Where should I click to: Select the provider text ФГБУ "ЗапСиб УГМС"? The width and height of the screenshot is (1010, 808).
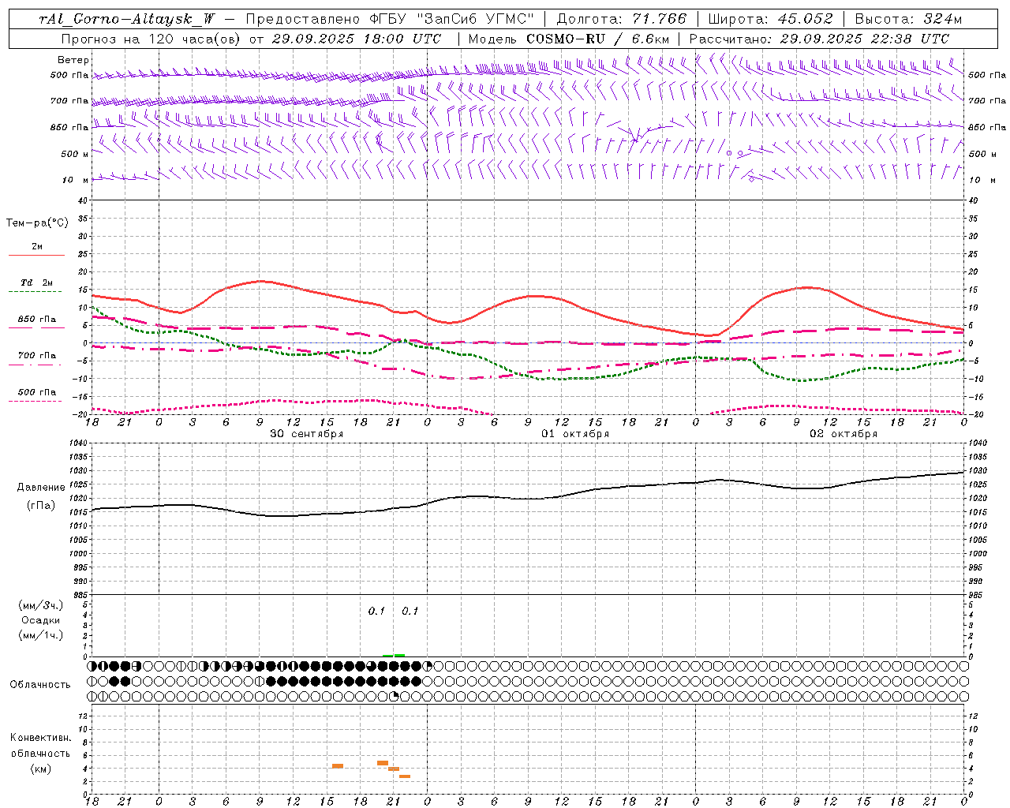(452, 19)
